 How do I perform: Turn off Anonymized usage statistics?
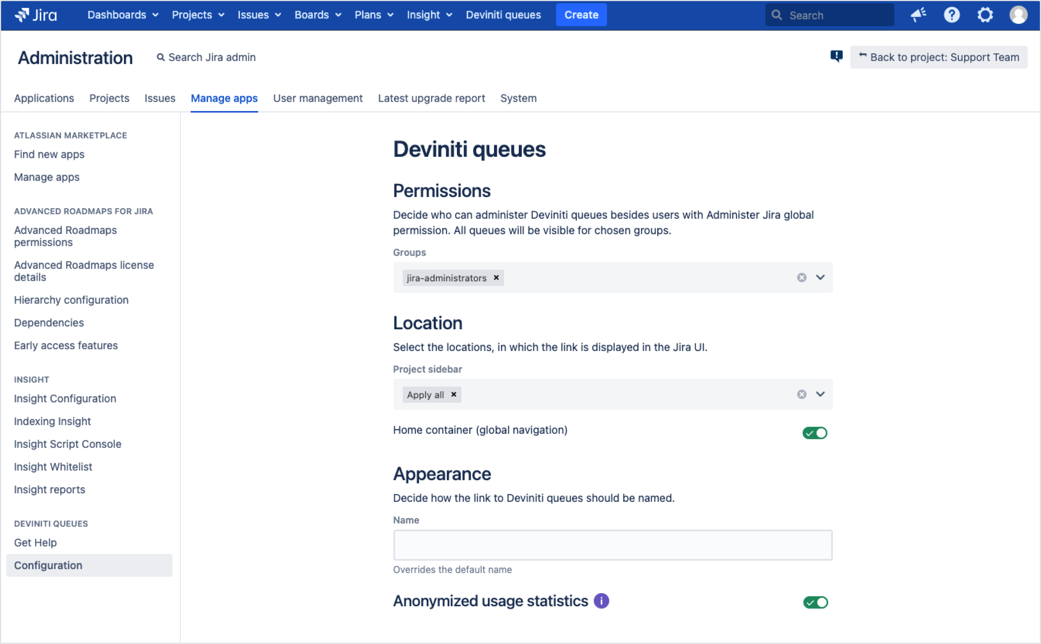pyautogui.click(x=814, y=602)
